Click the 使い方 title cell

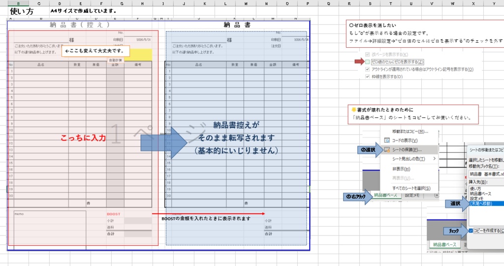[x=22, y=11]
